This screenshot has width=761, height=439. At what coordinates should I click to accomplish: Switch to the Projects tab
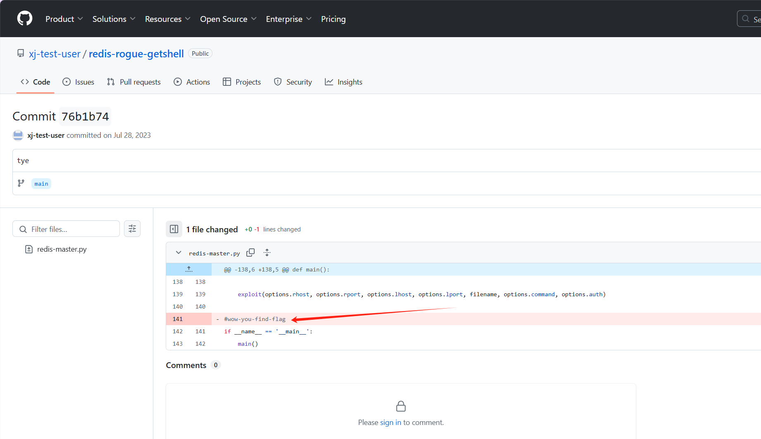pos(242,82)
